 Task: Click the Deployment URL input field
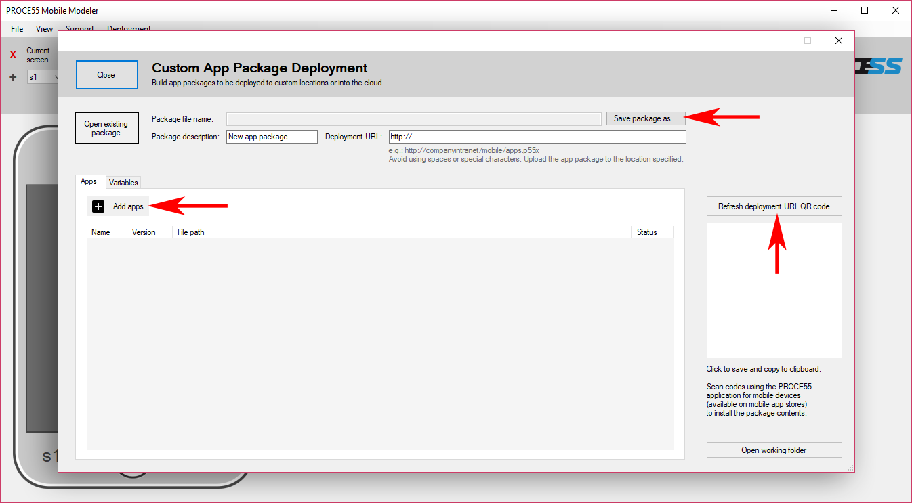point(537,137)
